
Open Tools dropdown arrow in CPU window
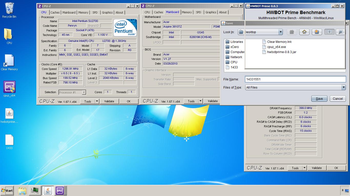click(x=97, y=101)
